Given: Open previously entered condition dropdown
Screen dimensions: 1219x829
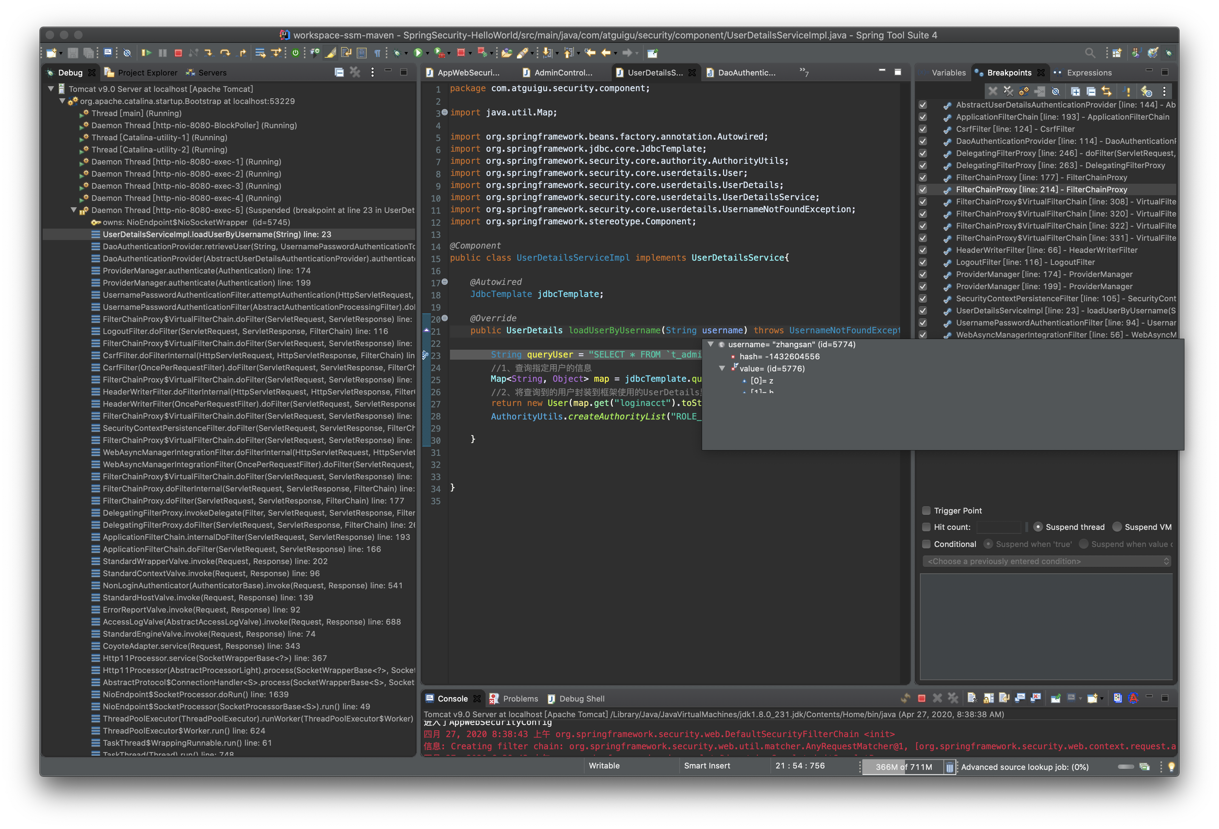Looking at the screenshot, I should click(1046, 562).
